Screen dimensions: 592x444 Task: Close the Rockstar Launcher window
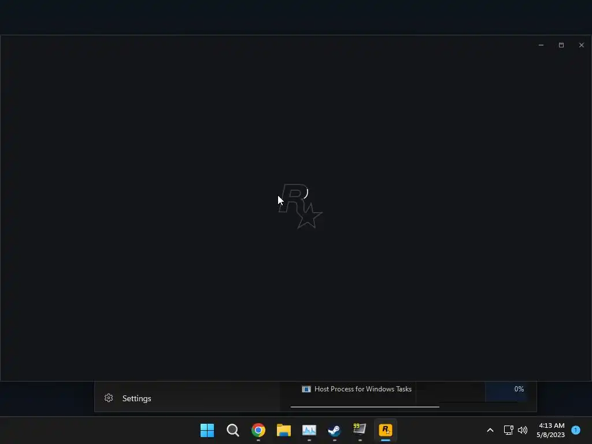pos(582,45)
